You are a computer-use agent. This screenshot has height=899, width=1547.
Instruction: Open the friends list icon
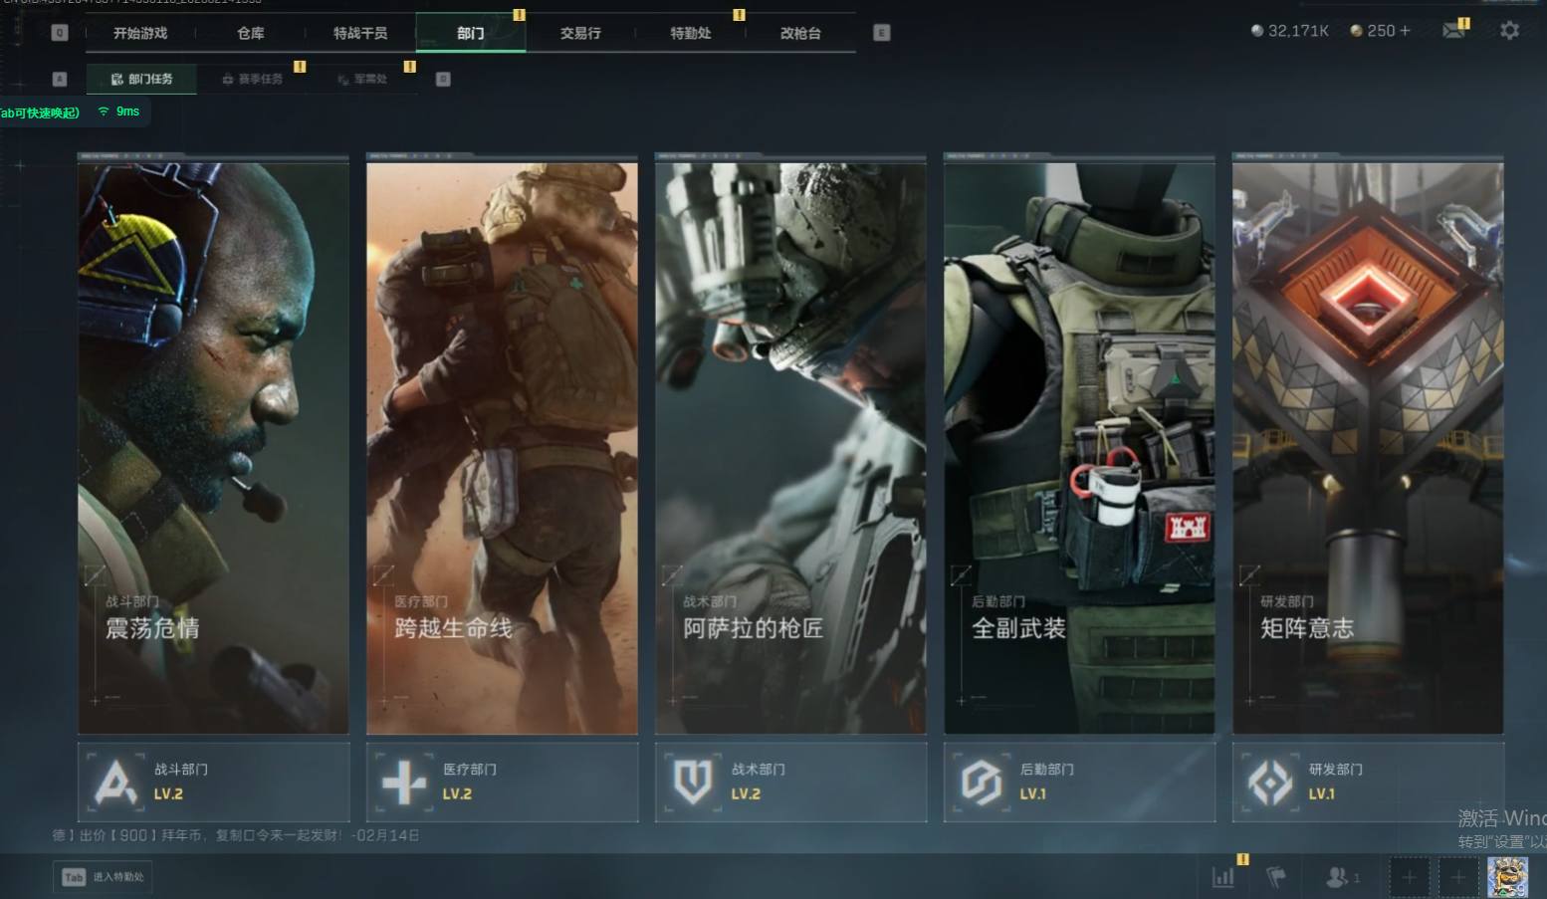coord(1337,877)
